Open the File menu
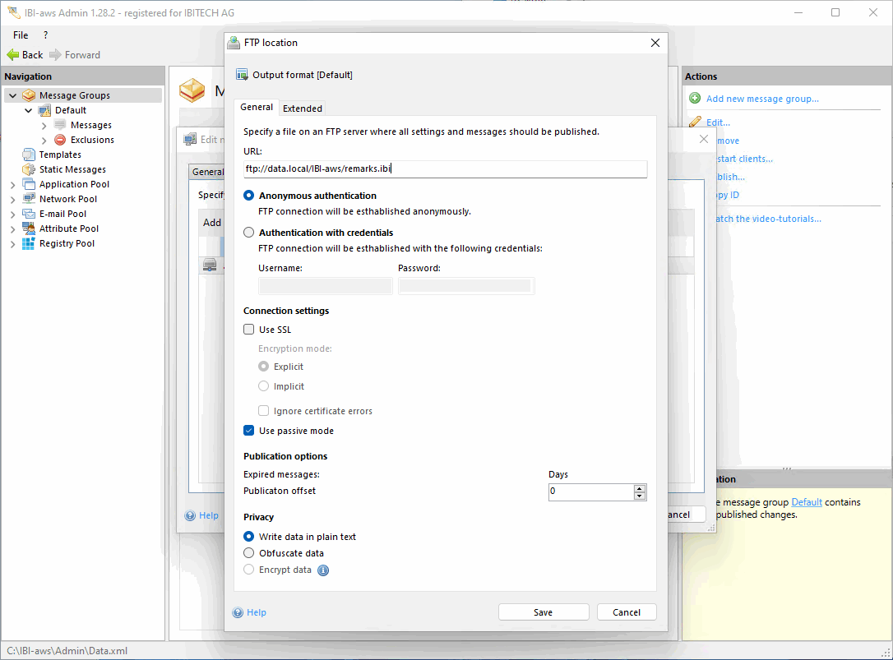Image resolution: width=893 pixels, height=660 pixels. 21,35
